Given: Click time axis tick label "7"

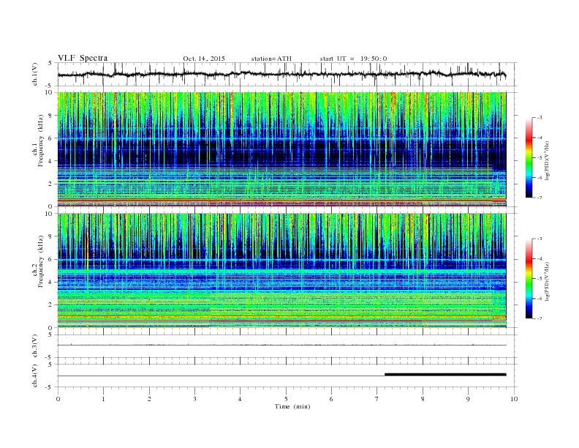Looking at the screenshot, I should (377, 399).
